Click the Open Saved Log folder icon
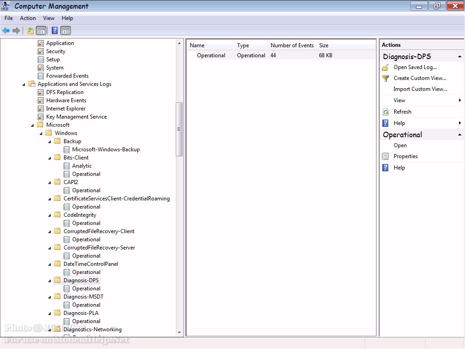This screenshot has height=349, width=465. [x=386, y=67]
